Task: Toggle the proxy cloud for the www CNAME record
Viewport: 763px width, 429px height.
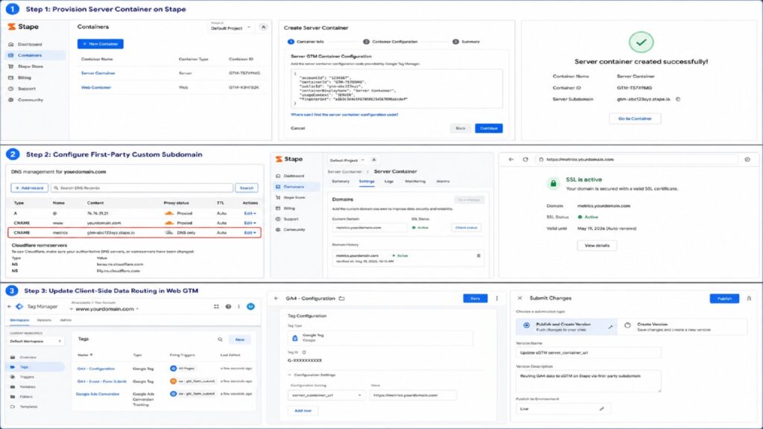Action: 169,223
